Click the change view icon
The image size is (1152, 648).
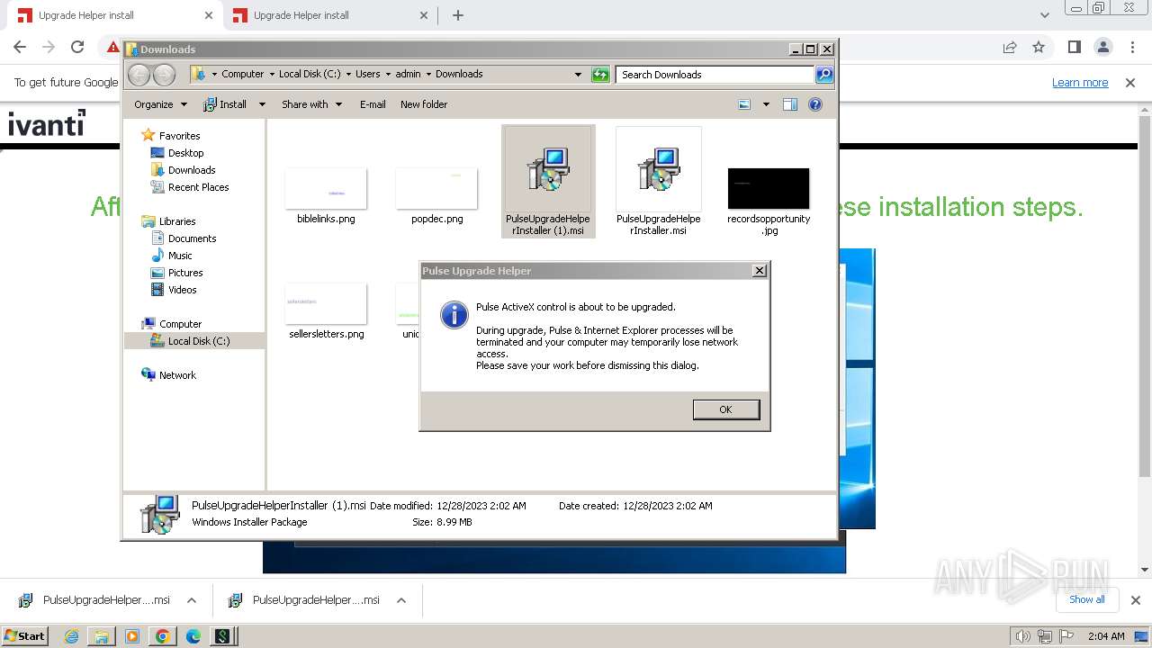click(x=744, y=104)
